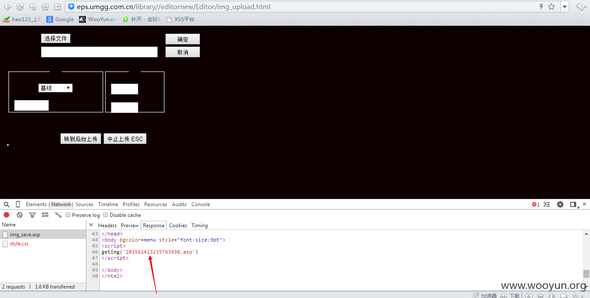Viewport: 590px width, 298px height.
Task: Click the 取消 cancel button
Action: click(183, 52)
